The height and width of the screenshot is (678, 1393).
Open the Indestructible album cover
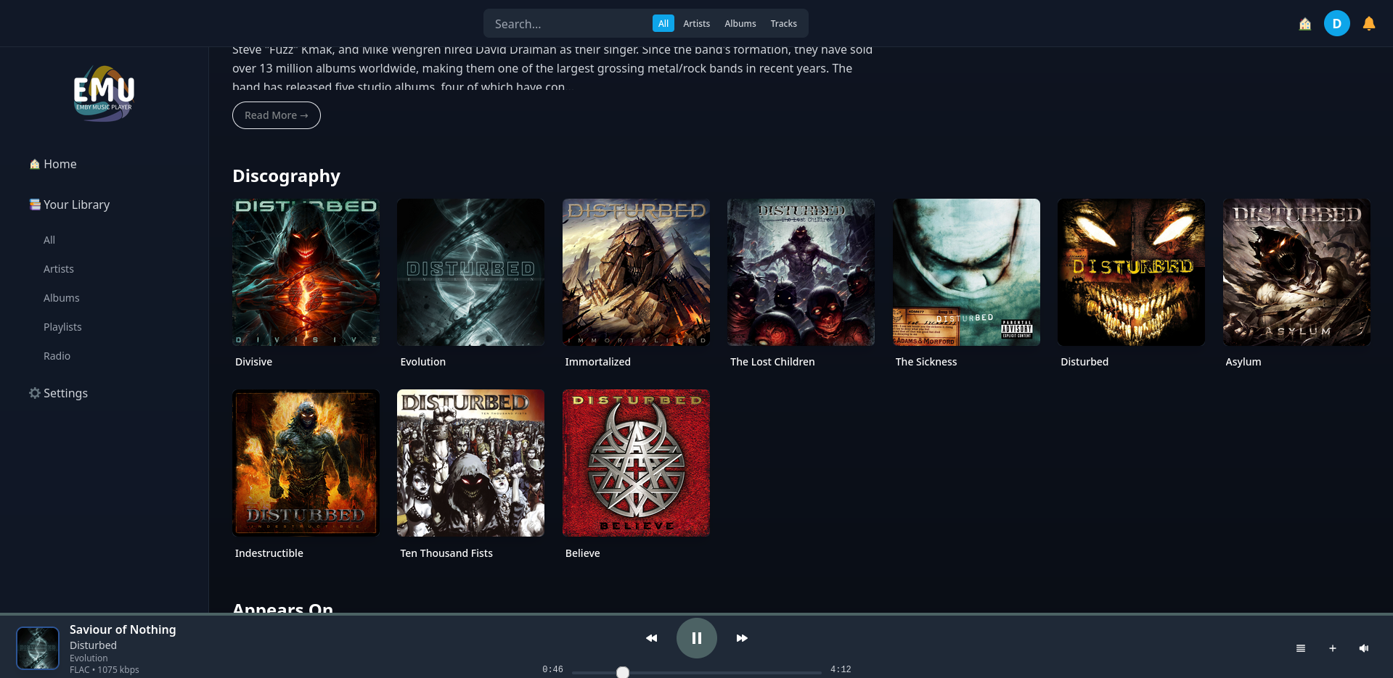[x=306, y=463]
